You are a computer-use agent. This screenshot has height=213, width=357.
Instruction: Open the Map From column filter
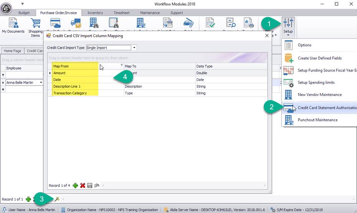pos(122,65)
